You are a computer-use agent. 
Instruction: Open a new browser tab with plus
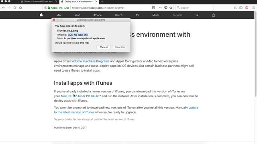(x=102, y=2)
